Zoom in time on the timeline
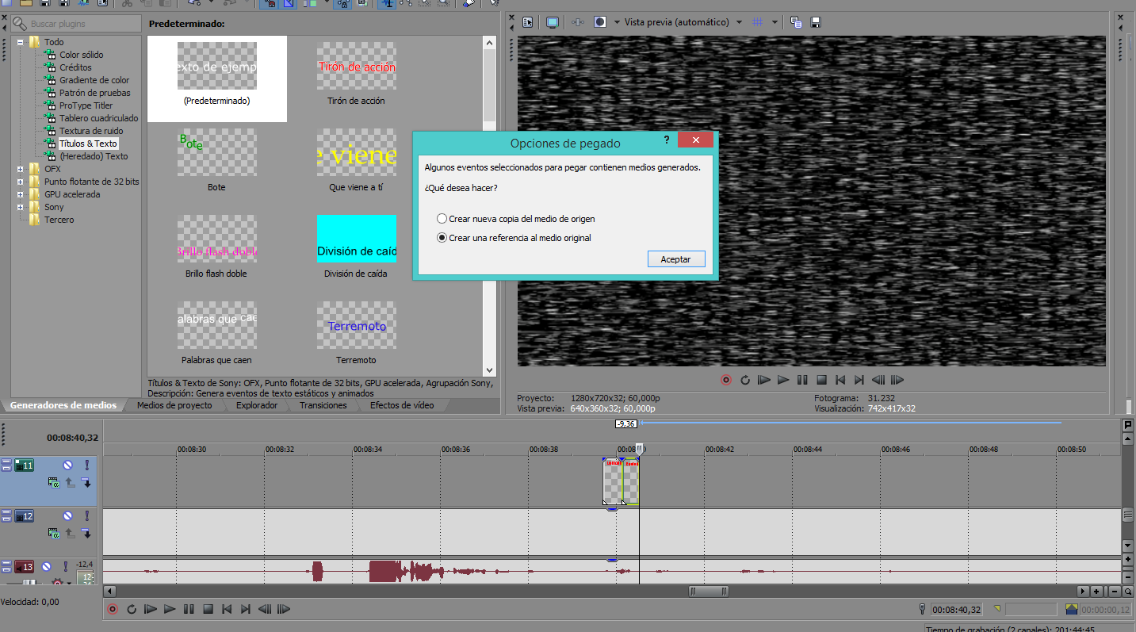This screenshot has width=1136, height=632. point(1096,591)
